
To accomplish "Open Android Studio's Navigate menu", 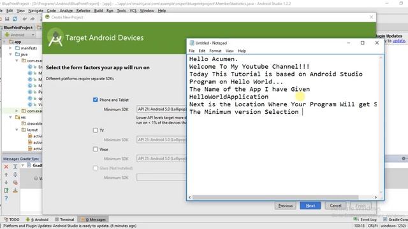I will pos(36,11).
